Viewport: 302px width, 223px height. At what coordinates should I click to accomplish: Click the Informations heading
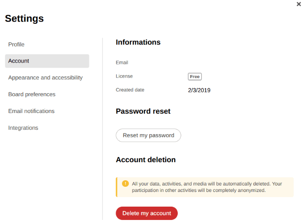point(138,42)
